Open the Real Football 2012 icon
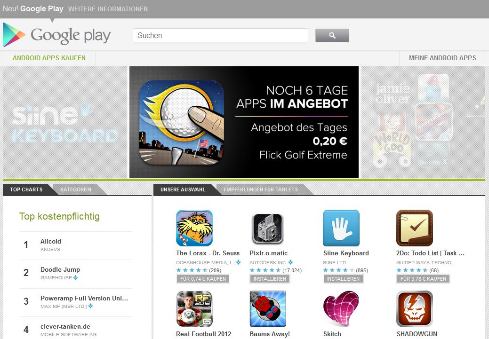The width and height of the screenshot is (489, 339). 194,309
